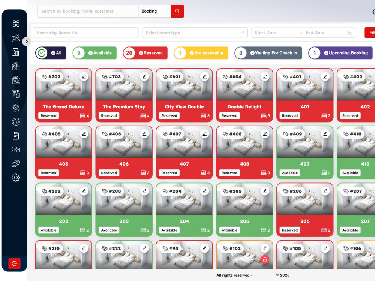Image resolution: width=375 pixels, height=281 pixels.
Task: Click the #222 room number tag
Action: click(x=112, y=248)
